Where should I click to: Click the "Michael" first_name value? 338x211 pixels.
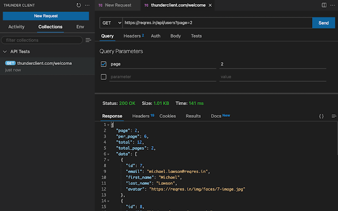click(169, 177)
